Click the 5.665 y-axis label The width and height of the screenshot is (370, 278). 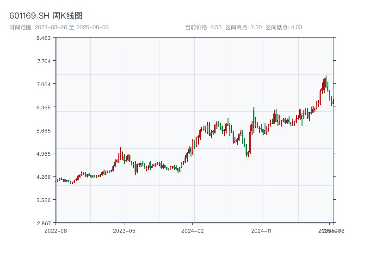[43, 131]
